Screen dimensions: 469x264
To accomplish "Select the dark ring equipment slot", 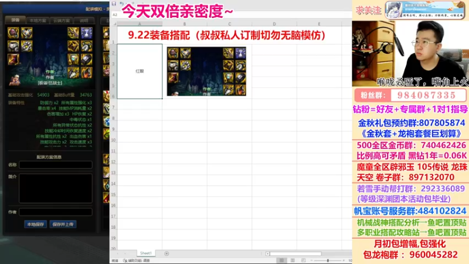I will point(86,59).
